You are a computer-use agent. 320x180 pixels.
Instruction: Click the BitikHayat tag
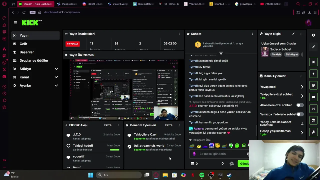292,54
